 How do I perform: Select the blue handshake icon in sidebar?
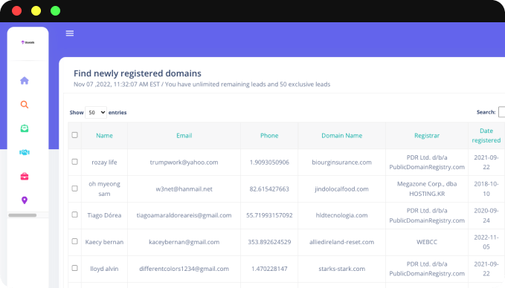[x=25, y=152]
